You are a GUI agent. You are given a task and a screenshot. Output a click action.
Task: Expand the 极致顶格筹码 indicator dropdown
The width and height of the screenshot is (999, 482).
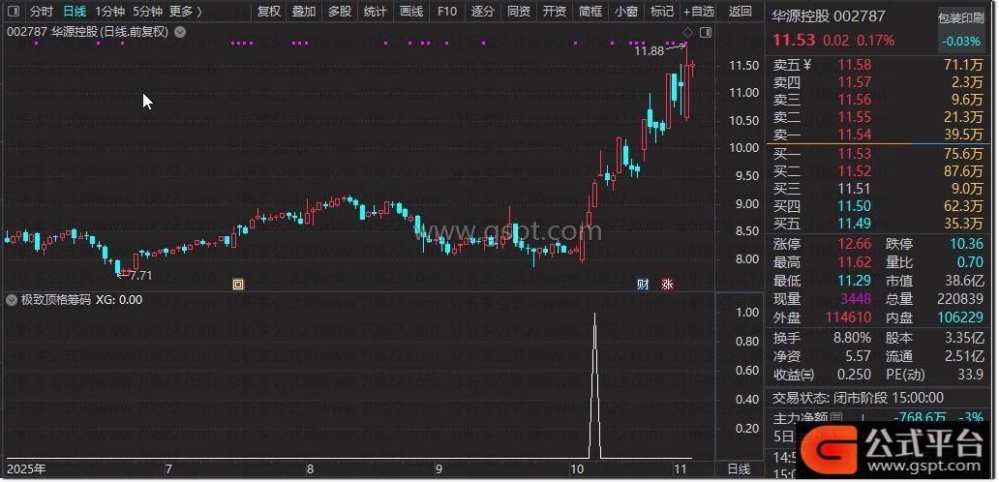[12, 300]
